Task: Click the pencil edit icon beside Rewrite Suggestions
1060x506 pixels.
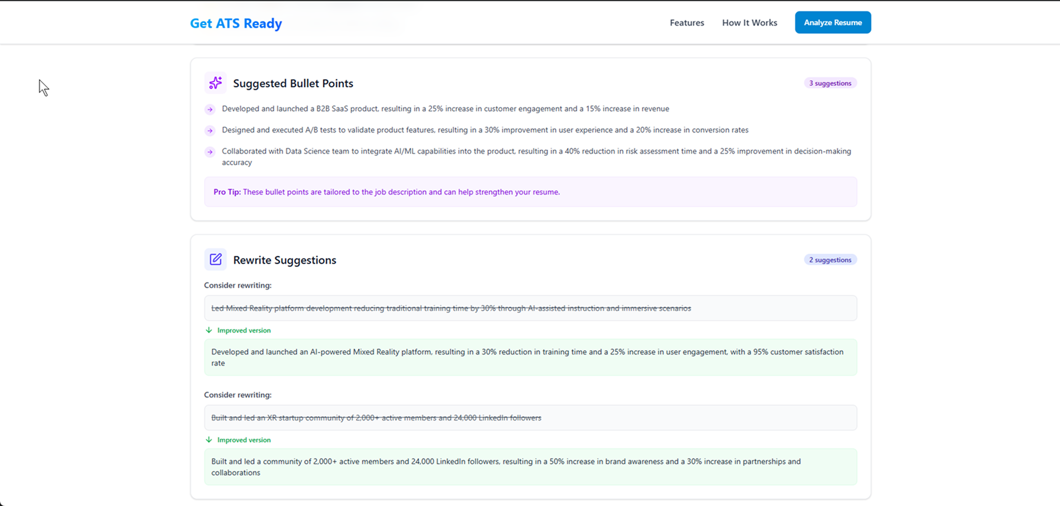Action: 216,259
